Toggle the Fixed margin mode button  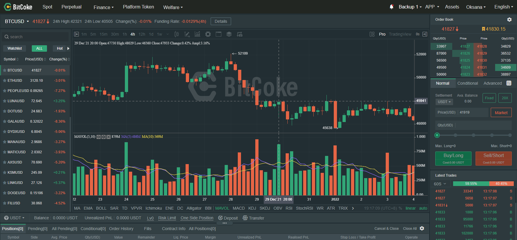(489, 98)
